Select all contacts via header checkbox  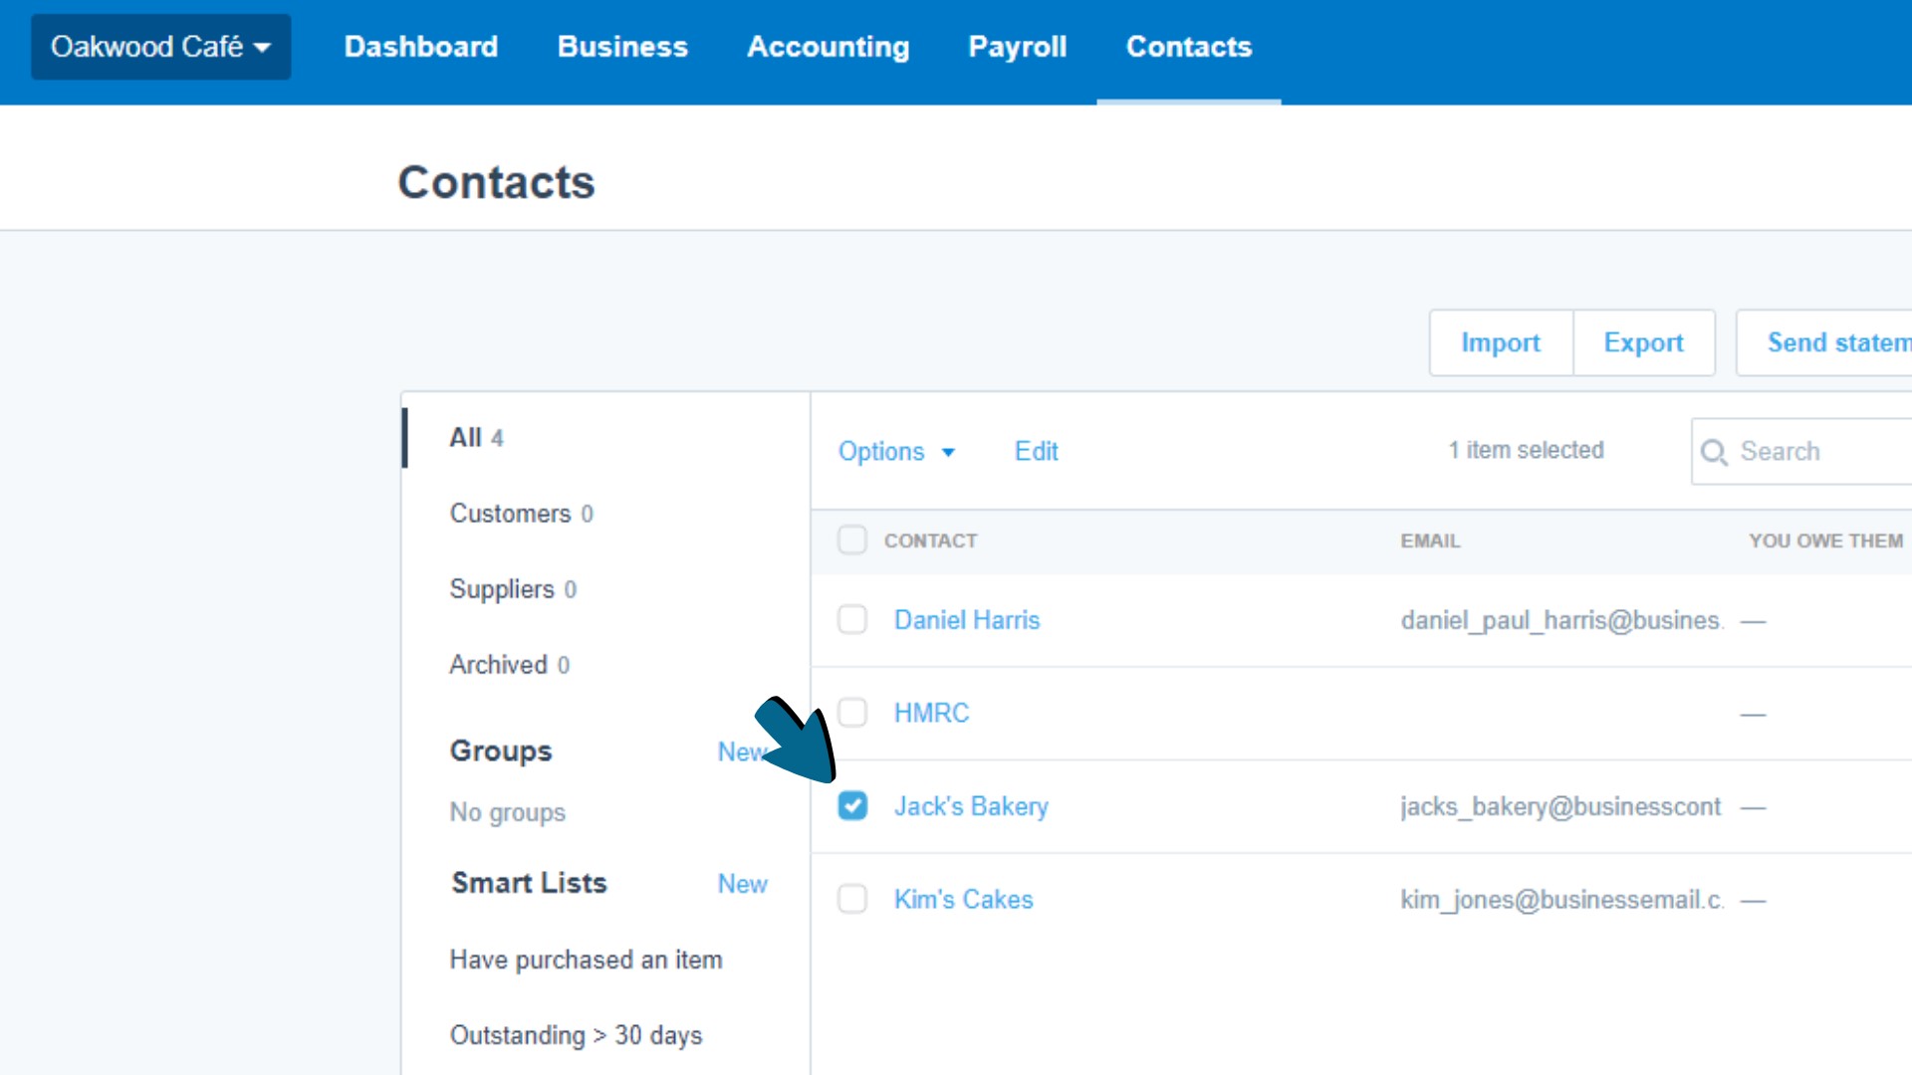(853, 539)
